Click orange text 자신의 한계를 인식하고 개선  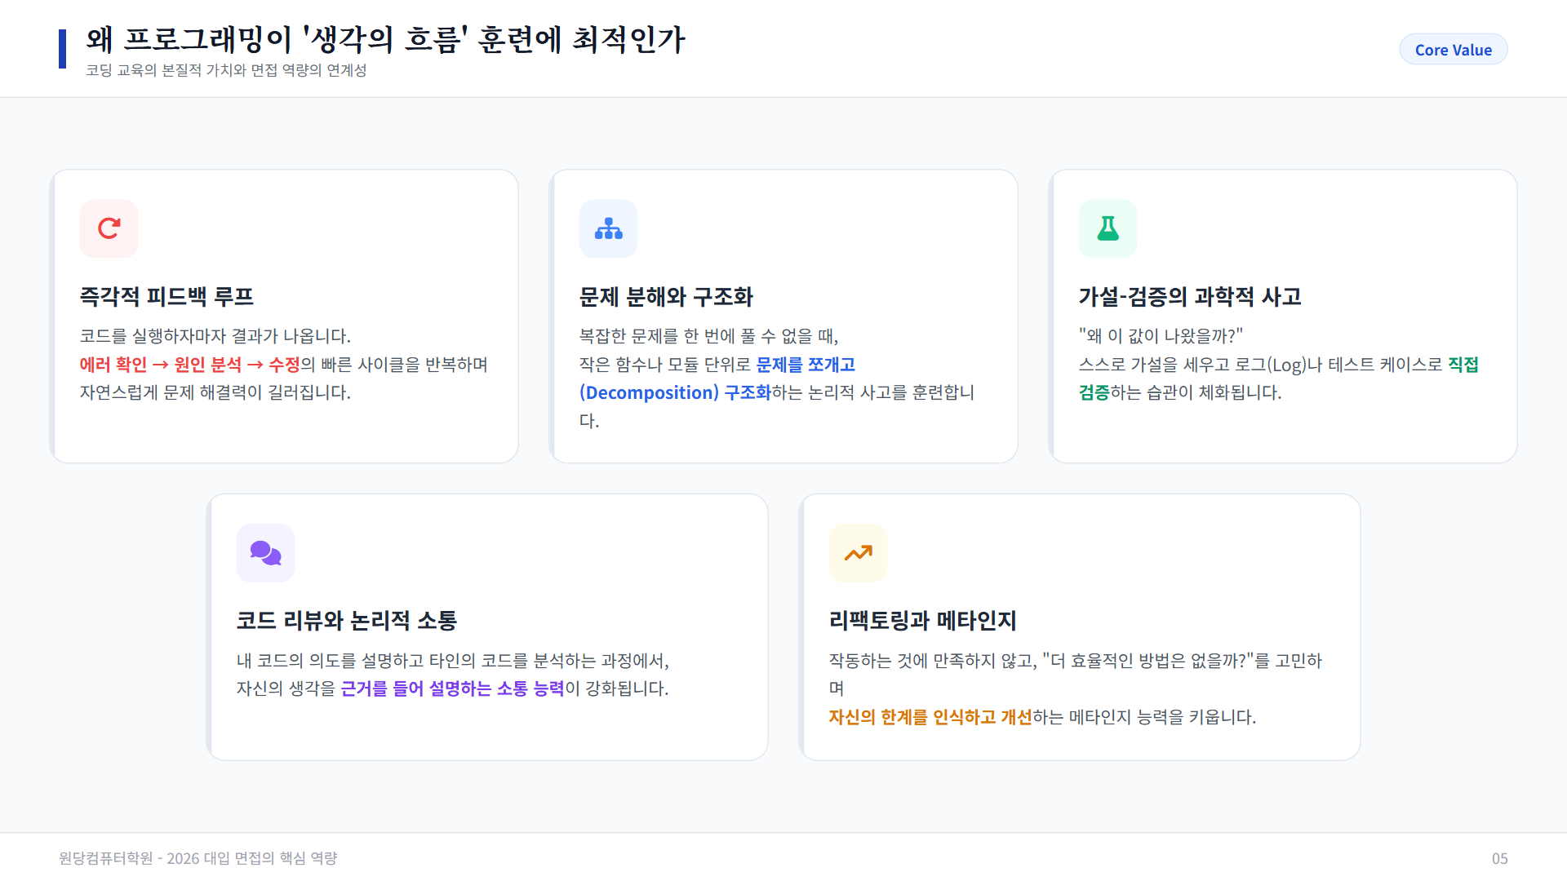point(930,717)
